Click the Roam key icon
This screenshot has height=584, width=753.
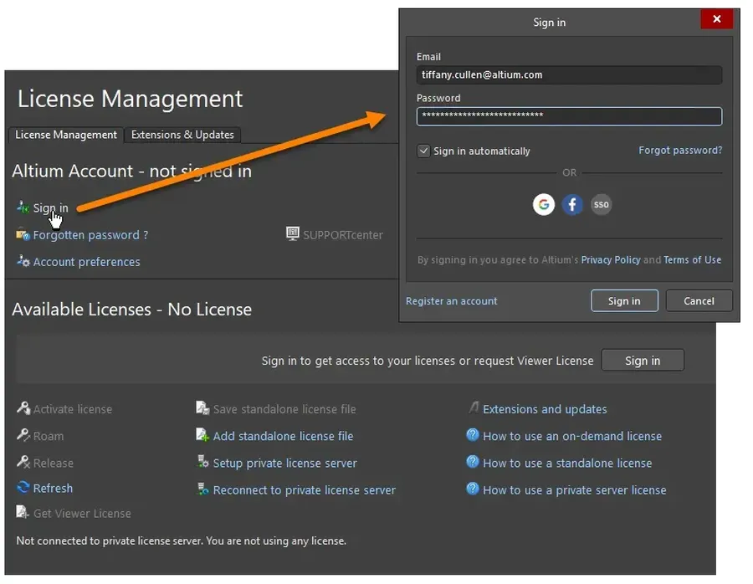tap(23, 436)
